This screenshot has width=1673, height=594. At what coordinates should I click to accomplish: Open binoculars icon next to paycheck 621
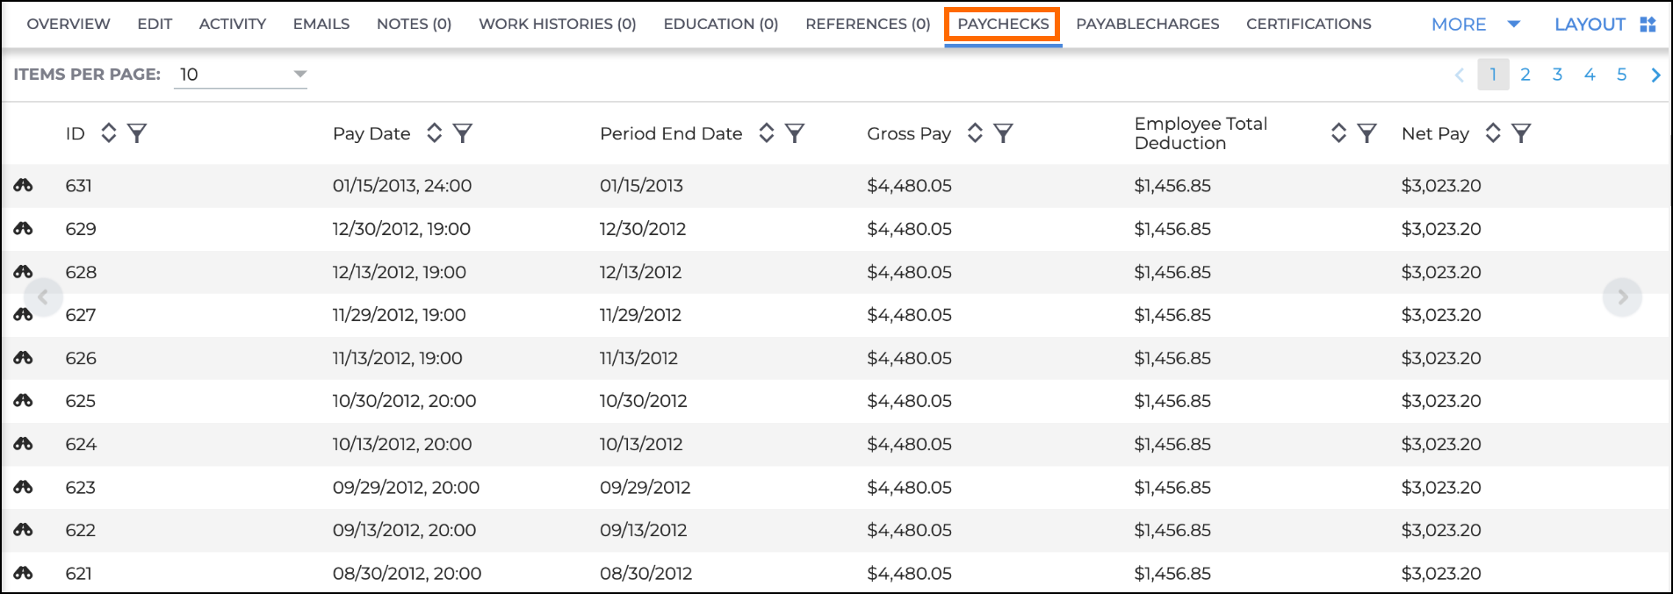point(23,573)
